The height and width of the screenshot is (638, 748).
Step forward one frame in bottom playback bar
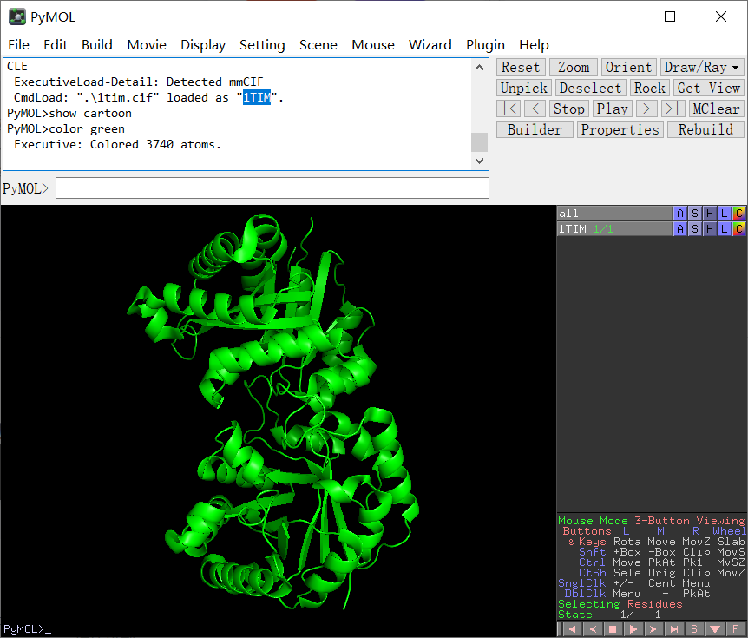coord(653,629)
